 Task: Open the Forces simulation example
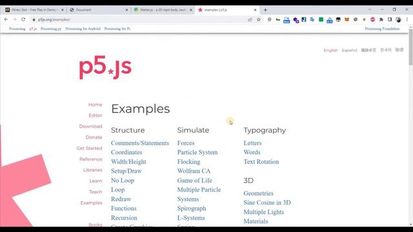(x=186, y=143)
